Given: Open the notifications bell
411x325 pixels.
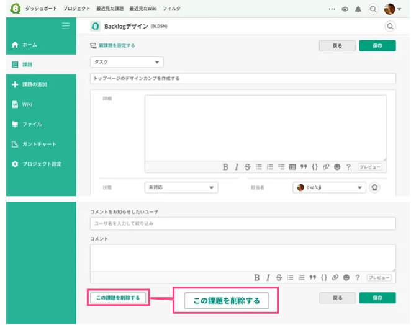Looking at the screenshot, I should click(x=358, y=9).
